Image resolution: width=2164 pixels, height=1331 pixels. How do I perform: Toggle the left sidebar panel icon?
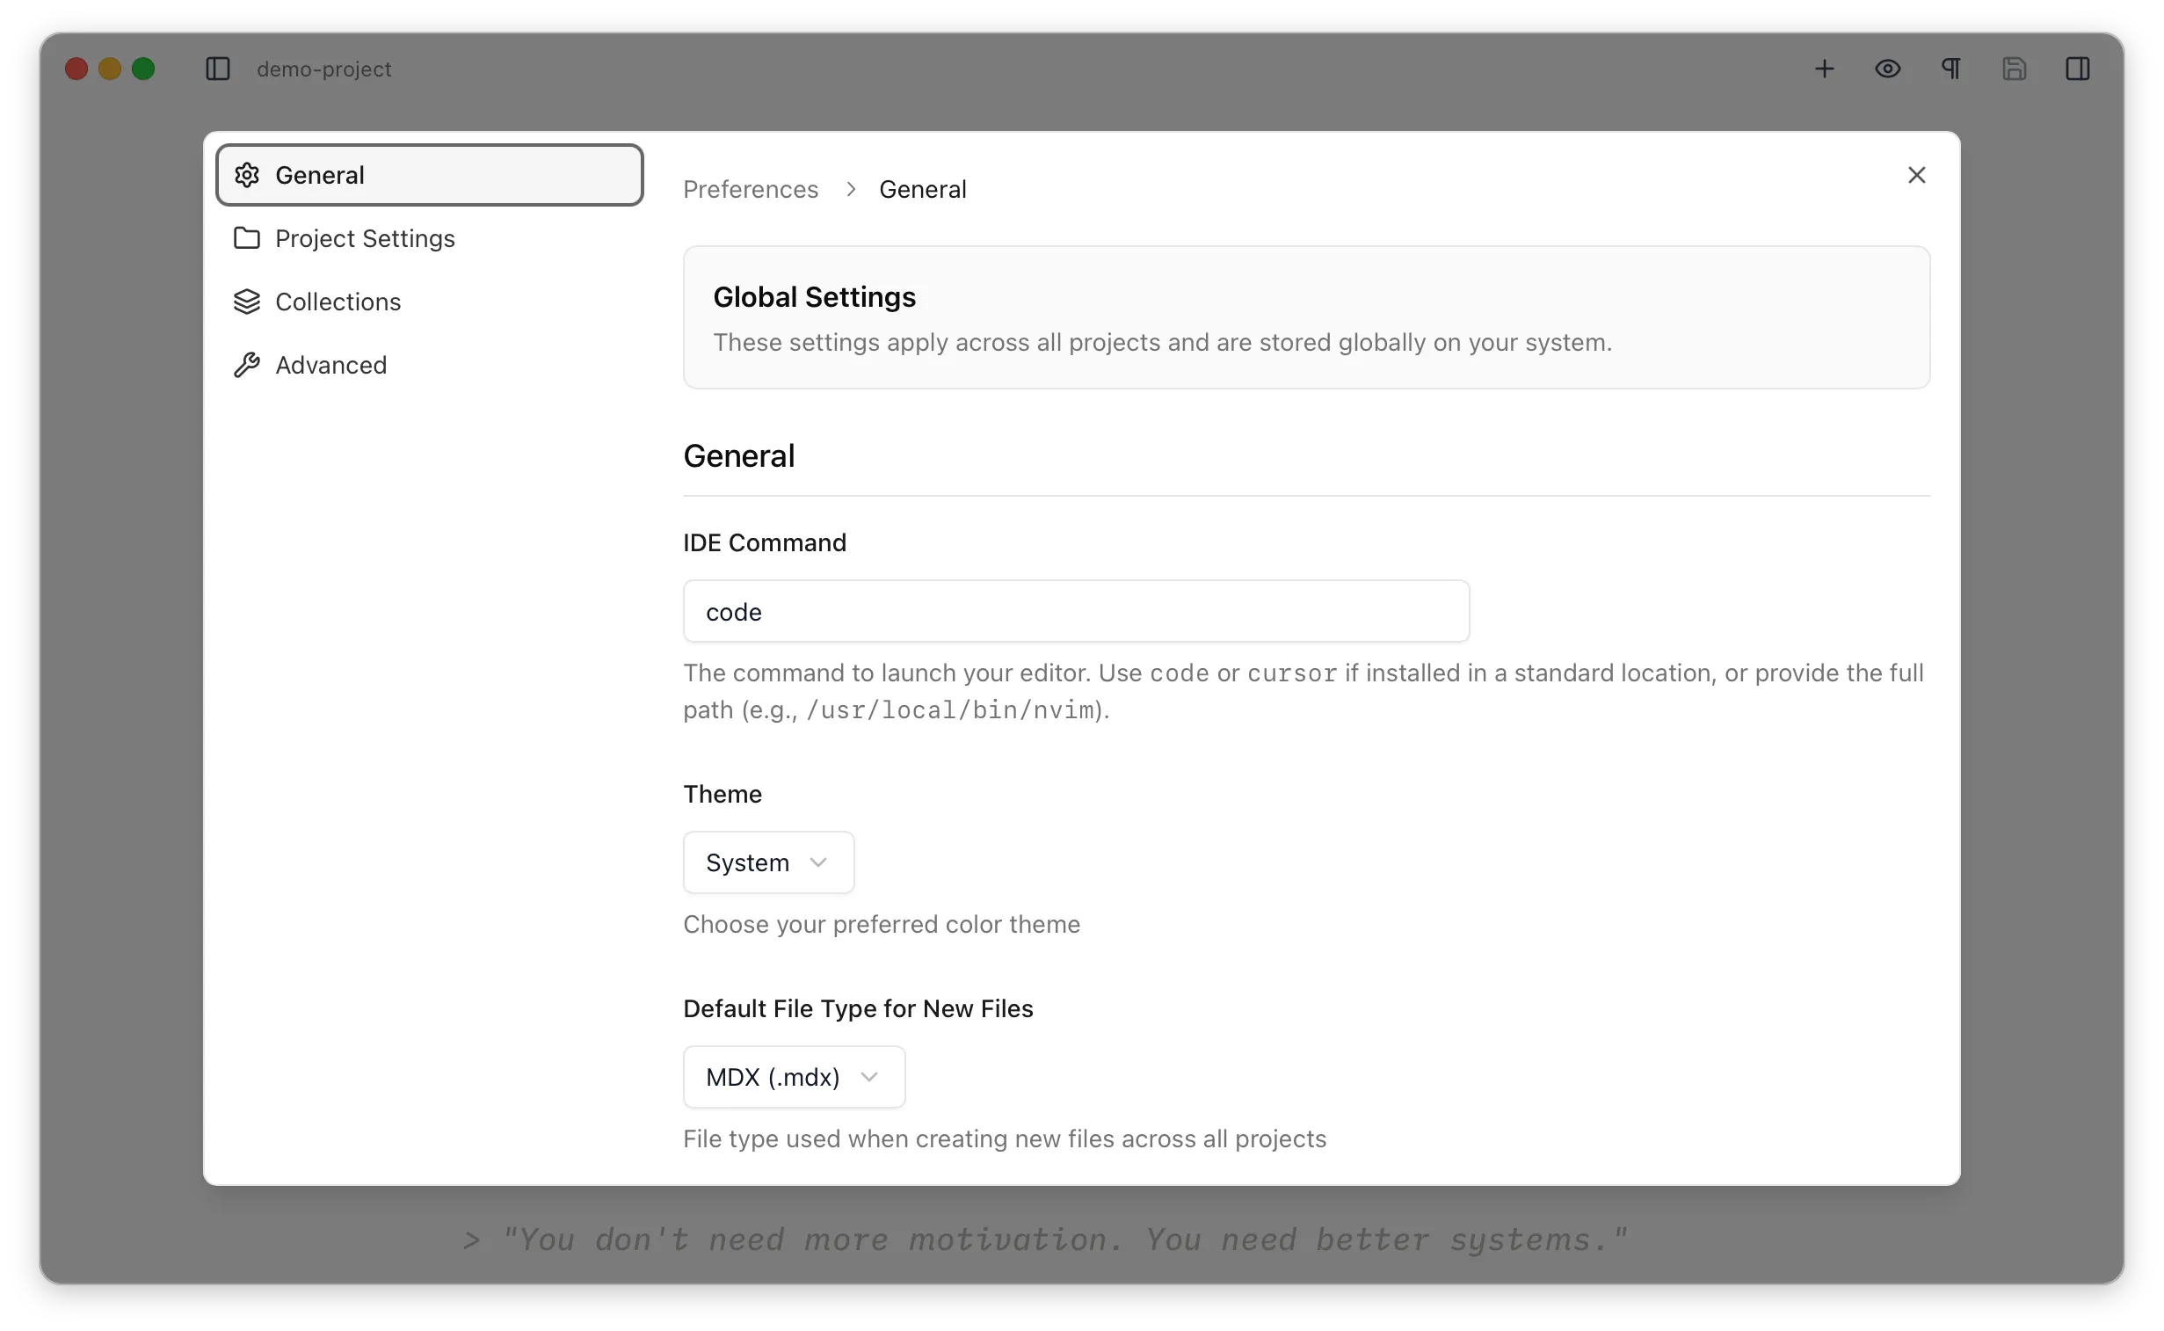pyautogui.click(x=217, y=69)
